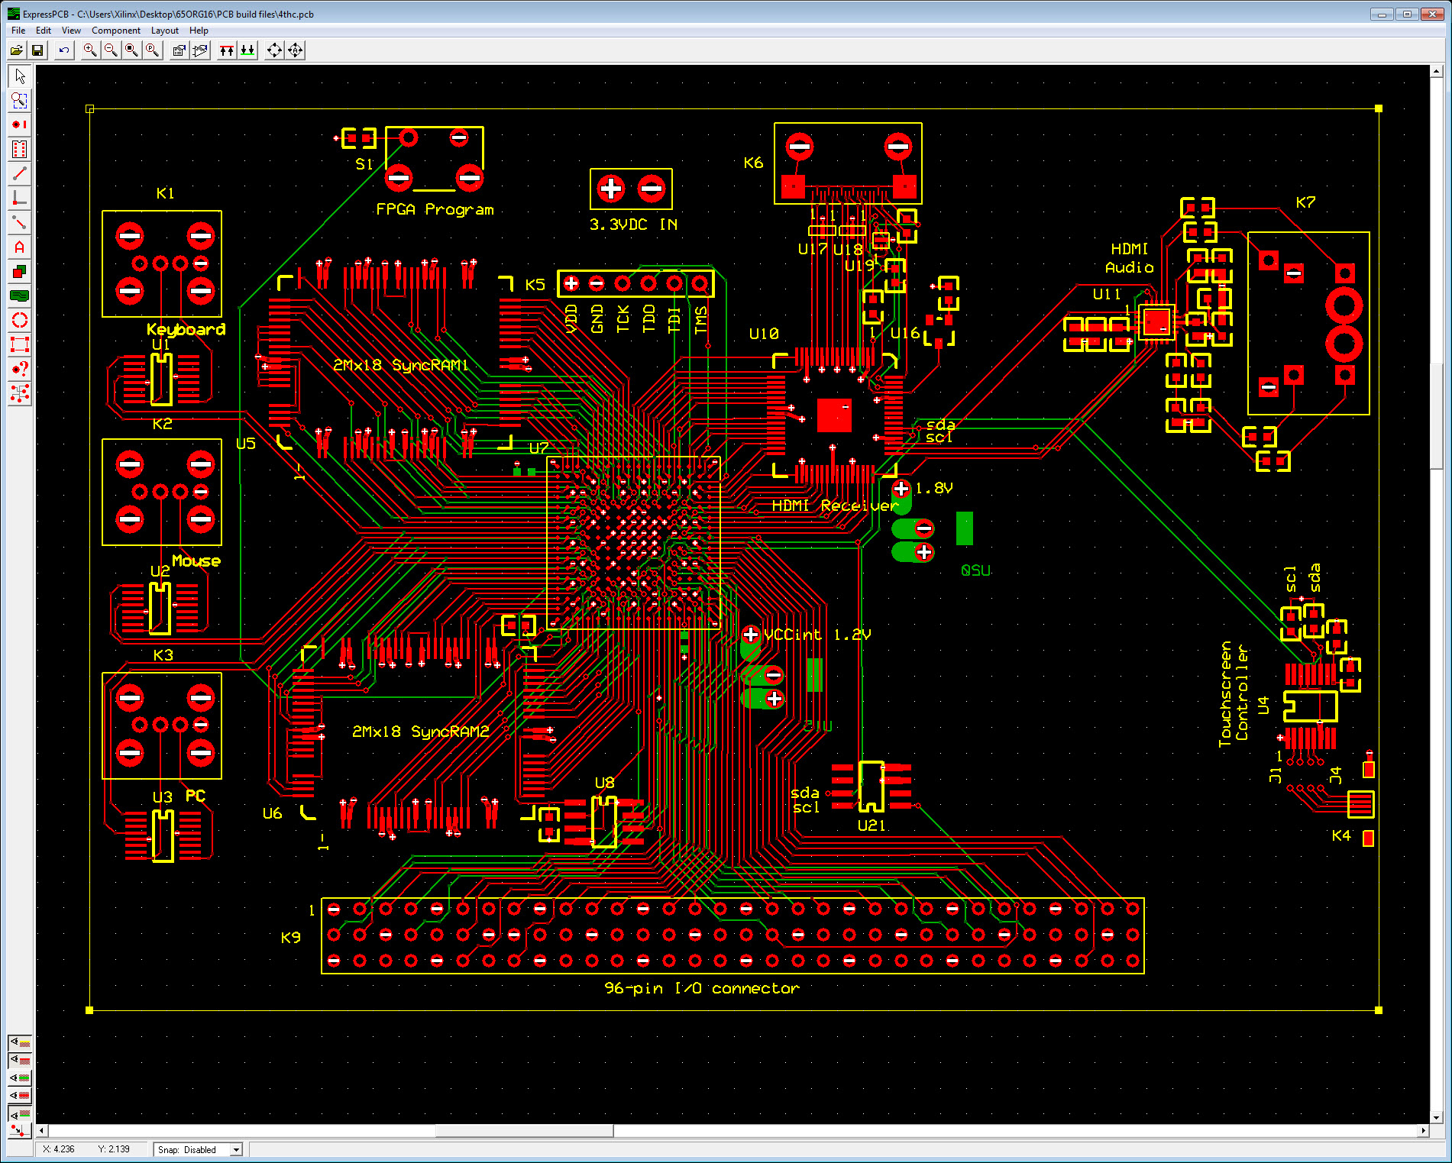
Task: Open the Snap Disabled dropdown
Action: point(236,1149)
